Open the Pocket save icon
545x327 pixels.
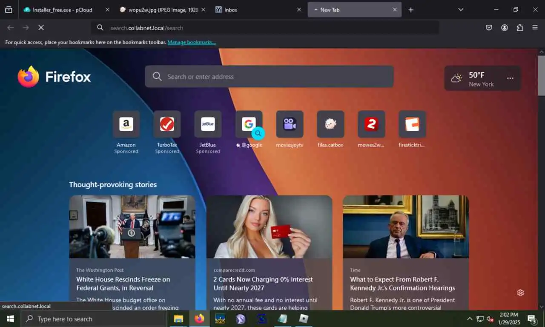click(x=489, y=28)
